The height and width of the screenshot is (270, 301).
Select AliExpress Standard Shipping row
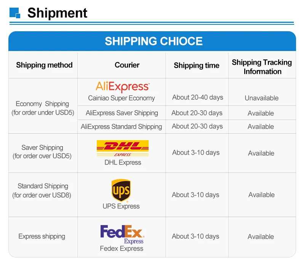(187, 127)
